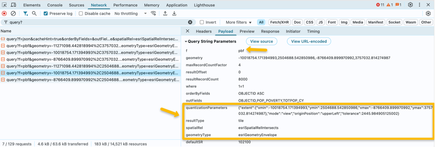This screenshot has width=436, height=148.
Task: Expand the More filters dropdown
Action: (x=238, y=22)
